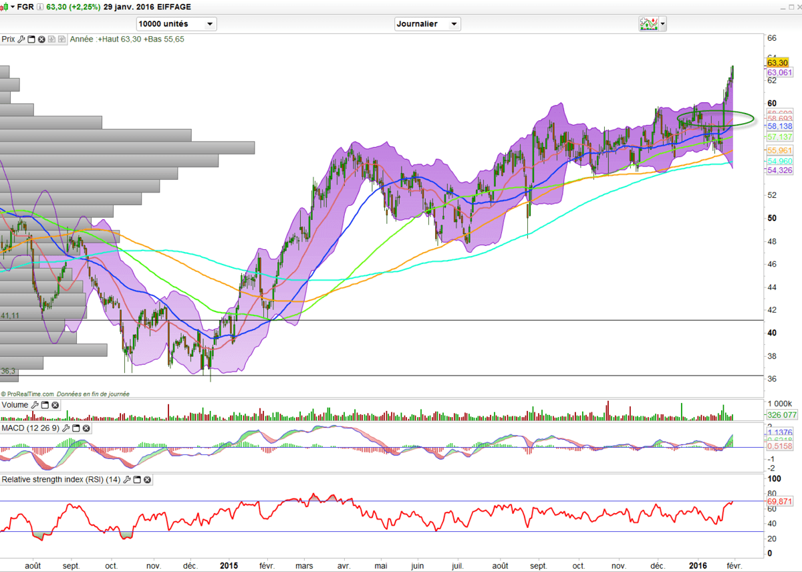Open RSI (14) wrench settings
Image resolution: width=802 pixels, height=572 pixels.
(x=127, y=480)
